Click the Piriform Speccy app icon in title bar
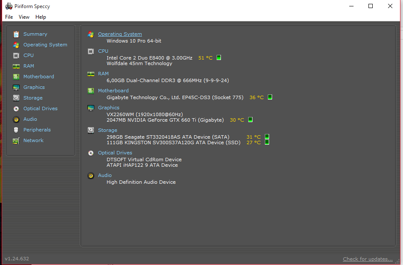Viewport: 403px width, 265px height. click(9, 6)
